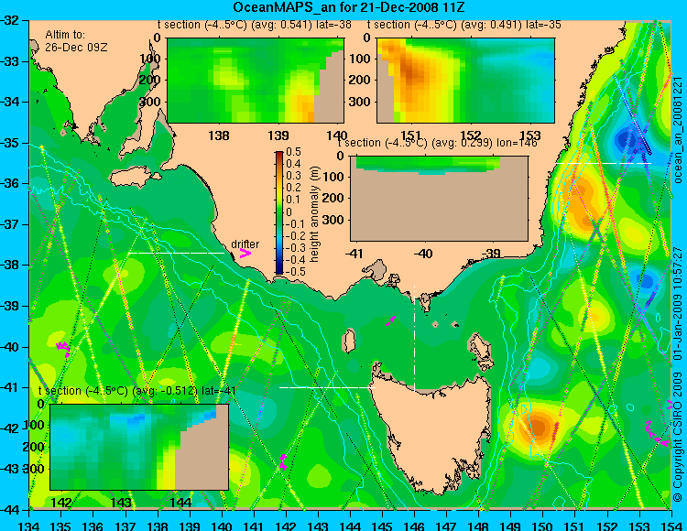Click the title OceanMAPS_an for 21-Dec-2008 11Z

[x=349, y=7]
